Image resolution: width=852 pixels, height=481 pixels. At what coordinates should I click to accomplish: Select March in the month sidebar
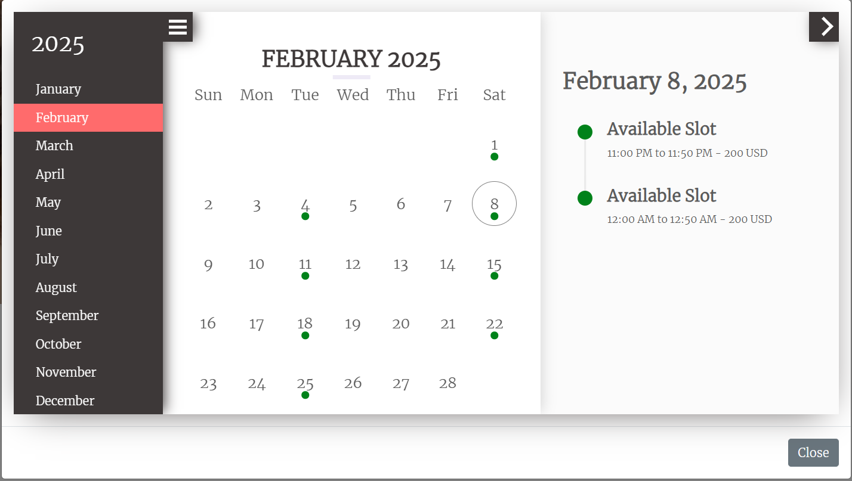point(54,146)
